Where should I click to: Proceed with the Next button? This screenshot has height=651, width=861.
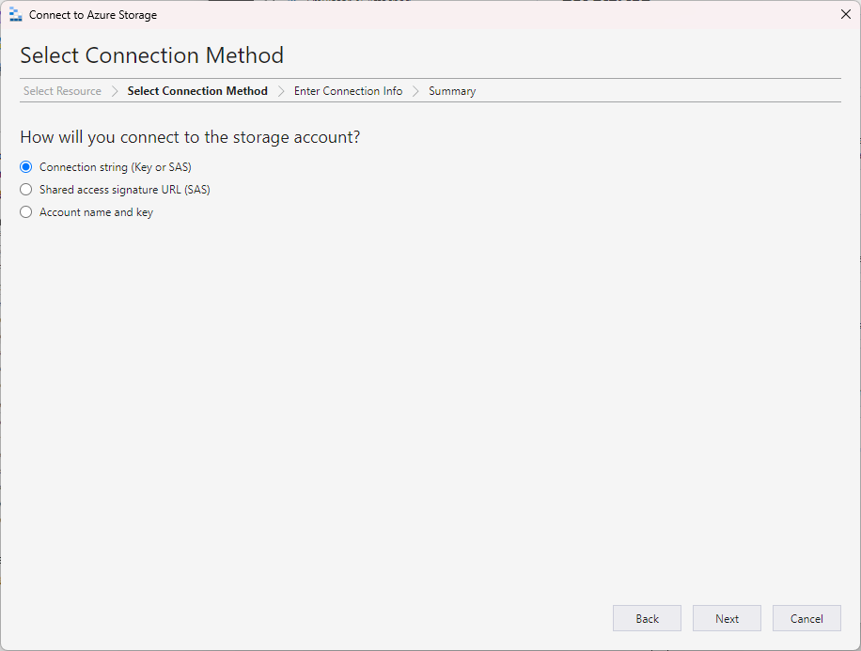click(727, 619)
